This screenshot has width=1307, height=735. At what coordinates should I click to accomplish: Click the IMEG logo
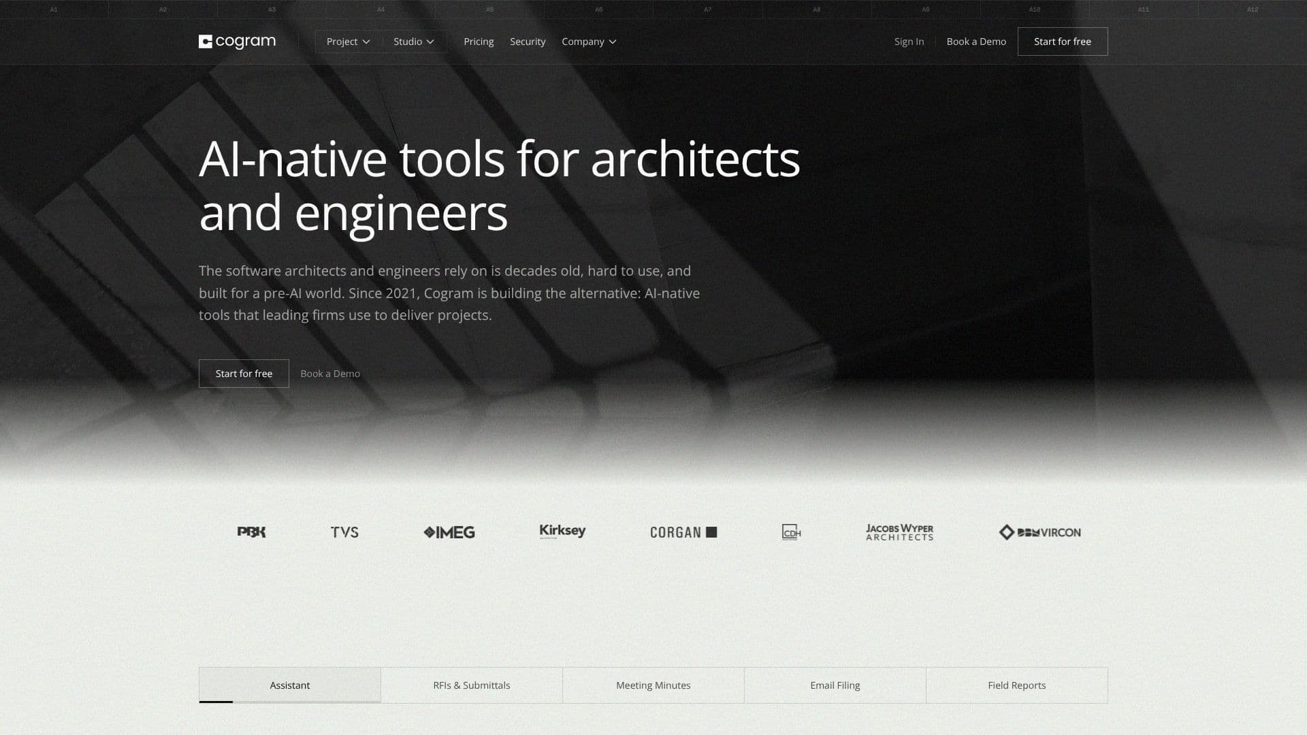point(449,532)
